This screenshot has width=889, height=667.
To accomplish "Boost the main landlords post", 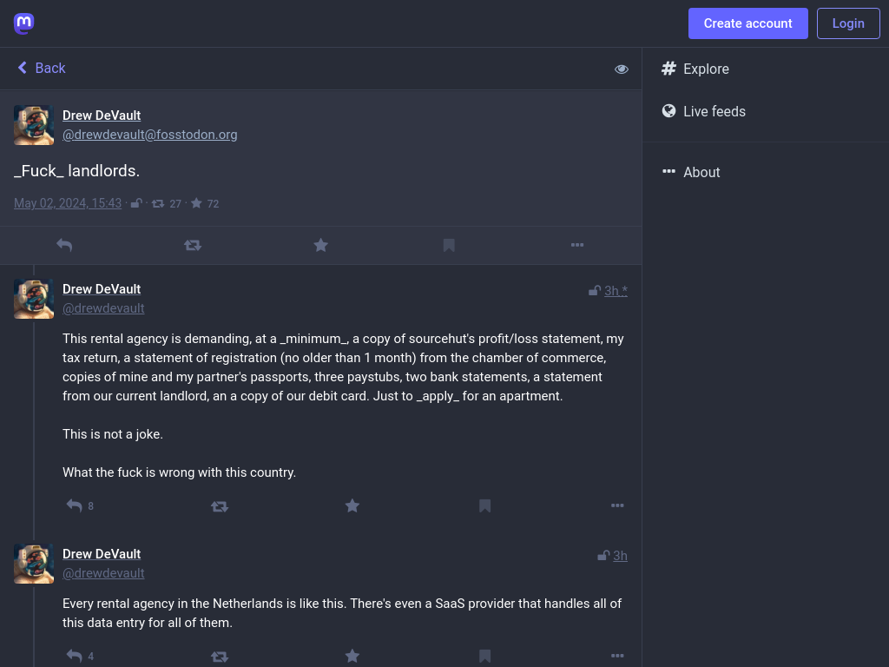I will (193, 245).
